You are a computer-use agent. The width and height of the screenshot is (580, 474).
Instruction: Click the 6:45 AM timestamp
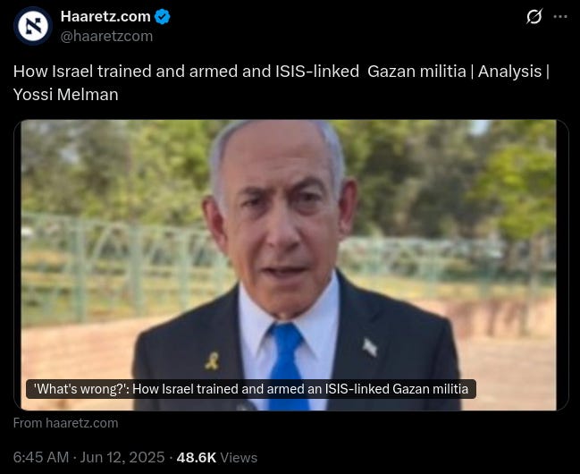pyautogui.click(x=41, y=457)
